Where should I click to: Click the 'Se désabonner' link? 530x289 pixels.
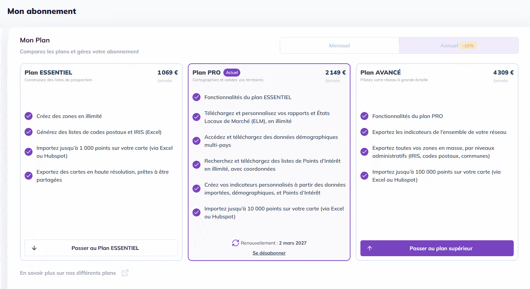point(269,253)
